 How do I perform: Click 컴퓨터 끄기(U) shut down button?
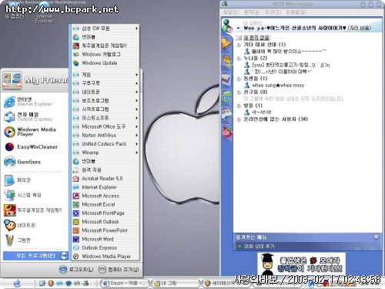pos(119,270)
